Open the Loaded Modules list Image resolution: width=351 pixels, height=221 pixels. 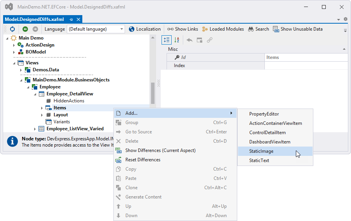[x=223, y=29]
